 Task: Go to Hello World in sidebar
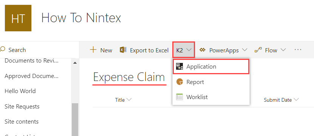pos(20,91)
